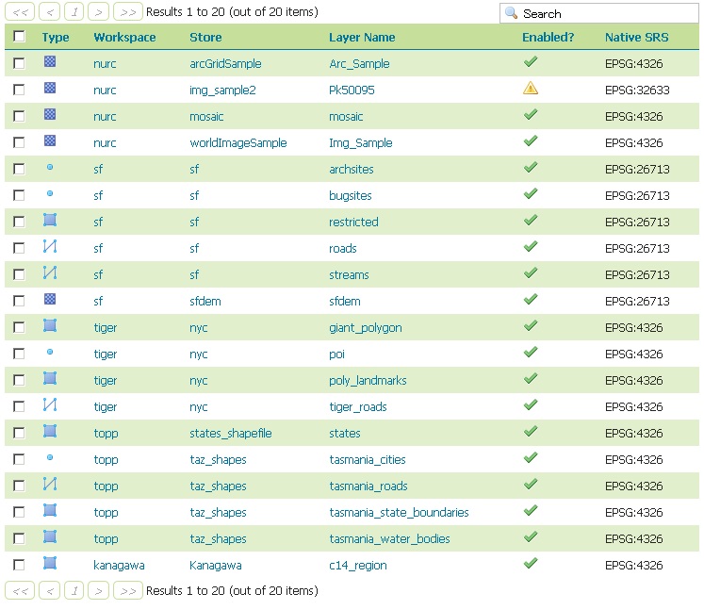Open the kanagawa workspace link
Image resolution: width=704 pixels, height=610 pixels.
pyautogui.click(x=119, y=566)
